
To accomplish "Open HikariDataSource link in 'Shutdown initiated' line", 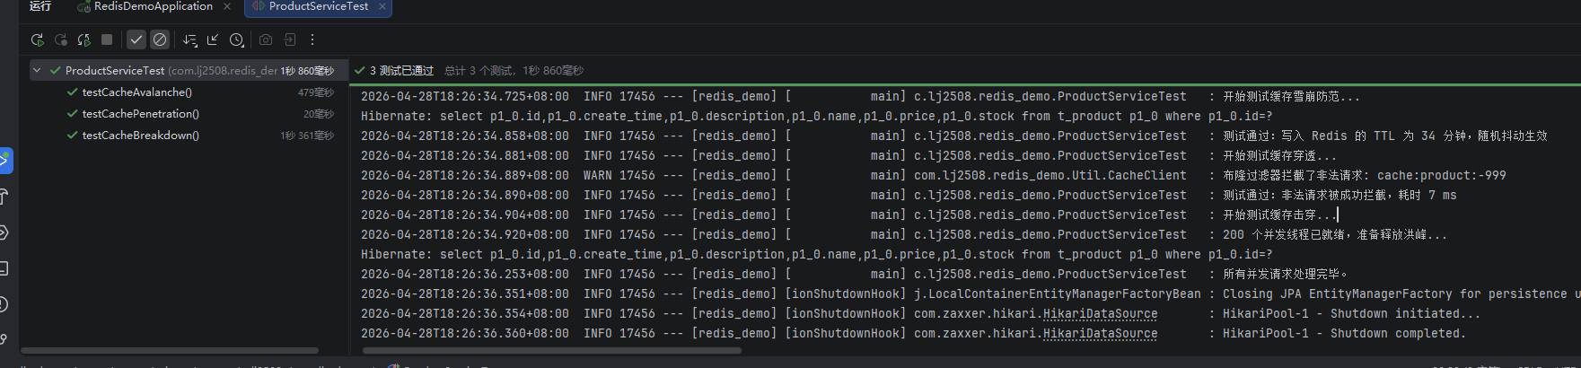I will [x=1100, y=314].
